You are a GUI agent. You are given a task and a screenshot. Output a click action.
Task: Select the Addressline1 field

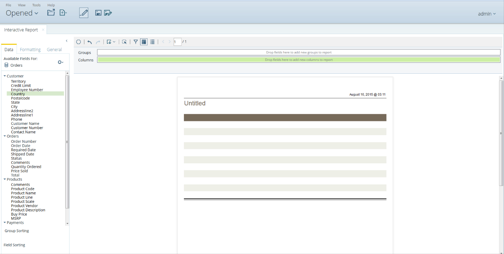22,115
